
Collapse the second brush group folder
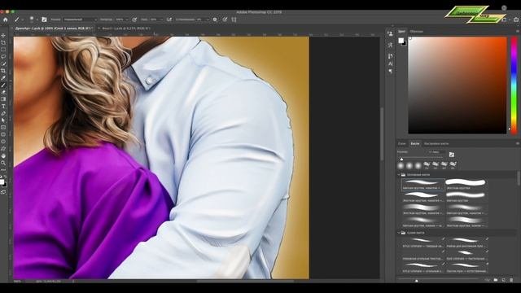[x=399, y=233]
